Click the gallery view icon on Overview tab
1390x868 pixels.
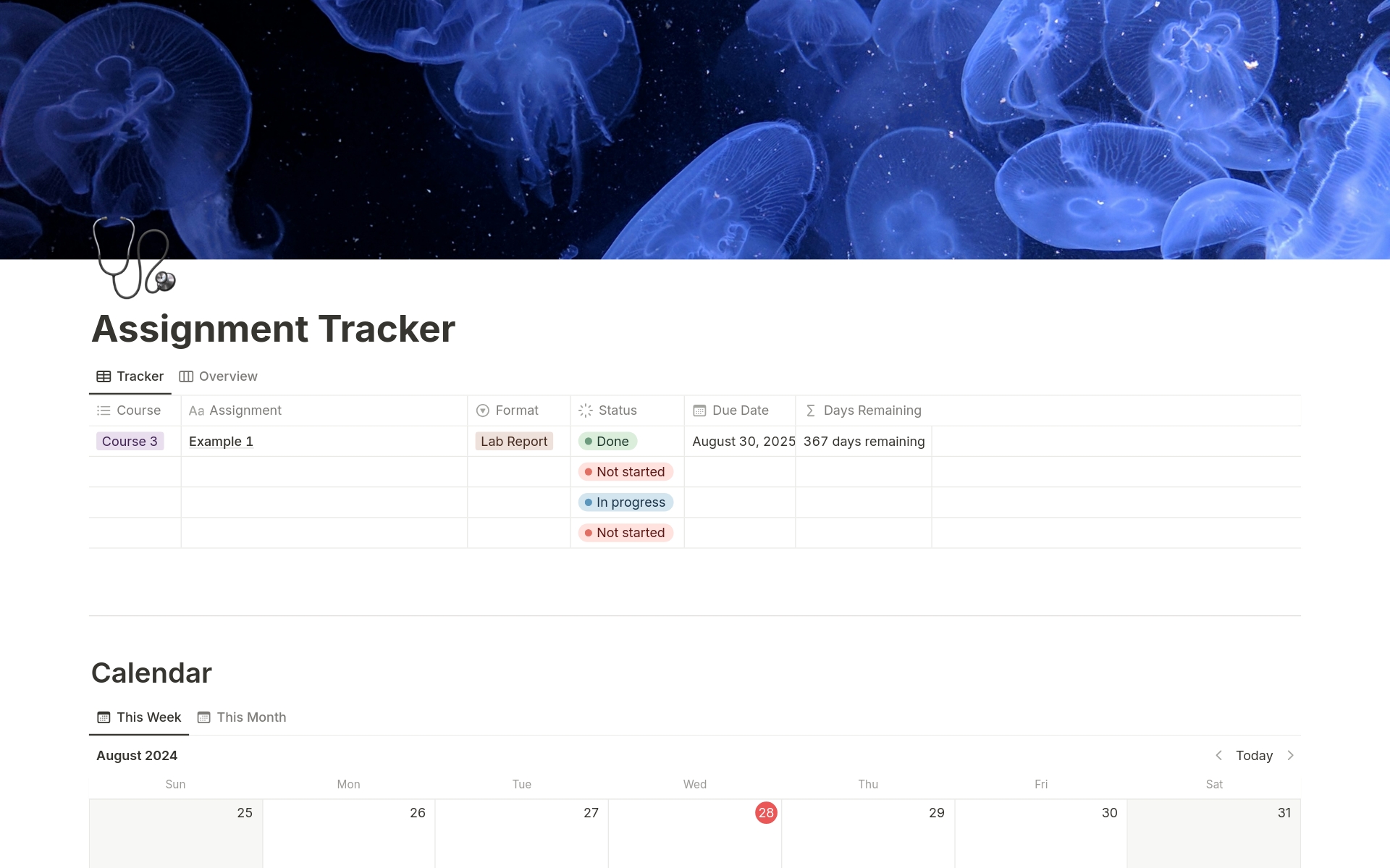tap(186, 375)
